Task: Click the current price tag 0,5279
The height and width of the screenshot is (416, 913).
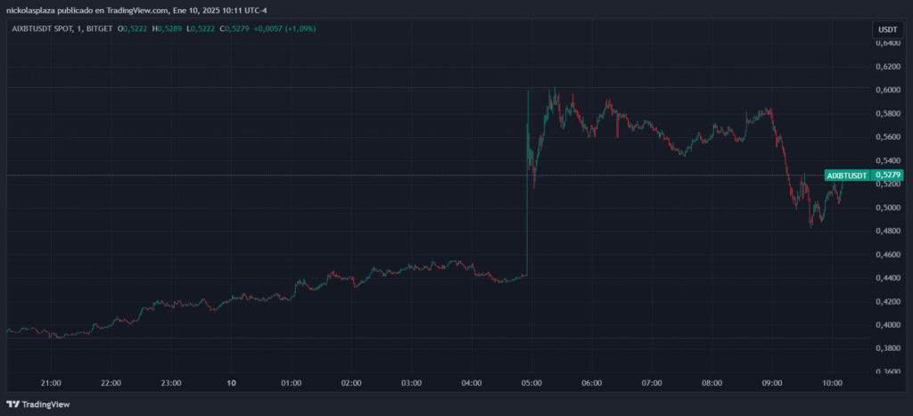Action: click(x=888, y=175)
